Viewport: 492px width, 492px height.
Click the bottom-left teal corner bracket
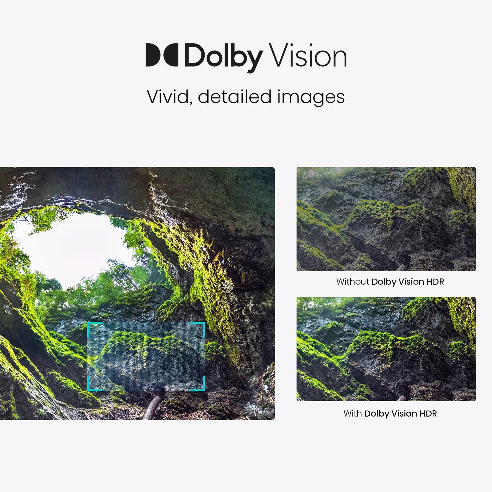[94, 384]
